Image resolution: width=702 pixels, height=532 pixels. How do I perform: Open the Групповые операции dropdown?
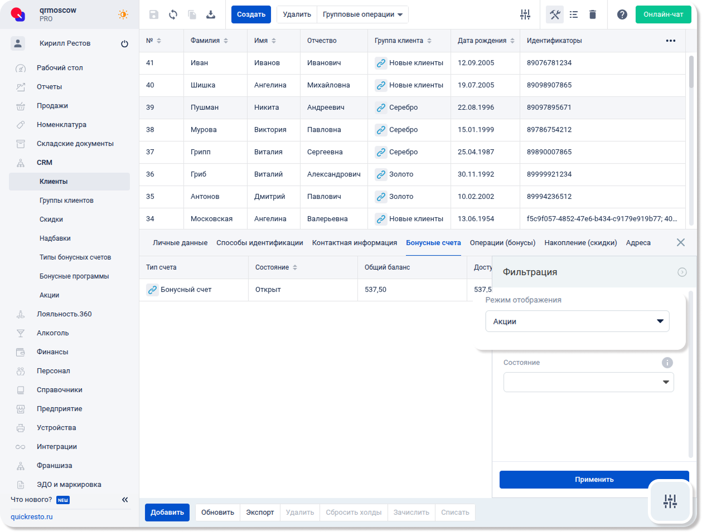click(x=362, y=14)
